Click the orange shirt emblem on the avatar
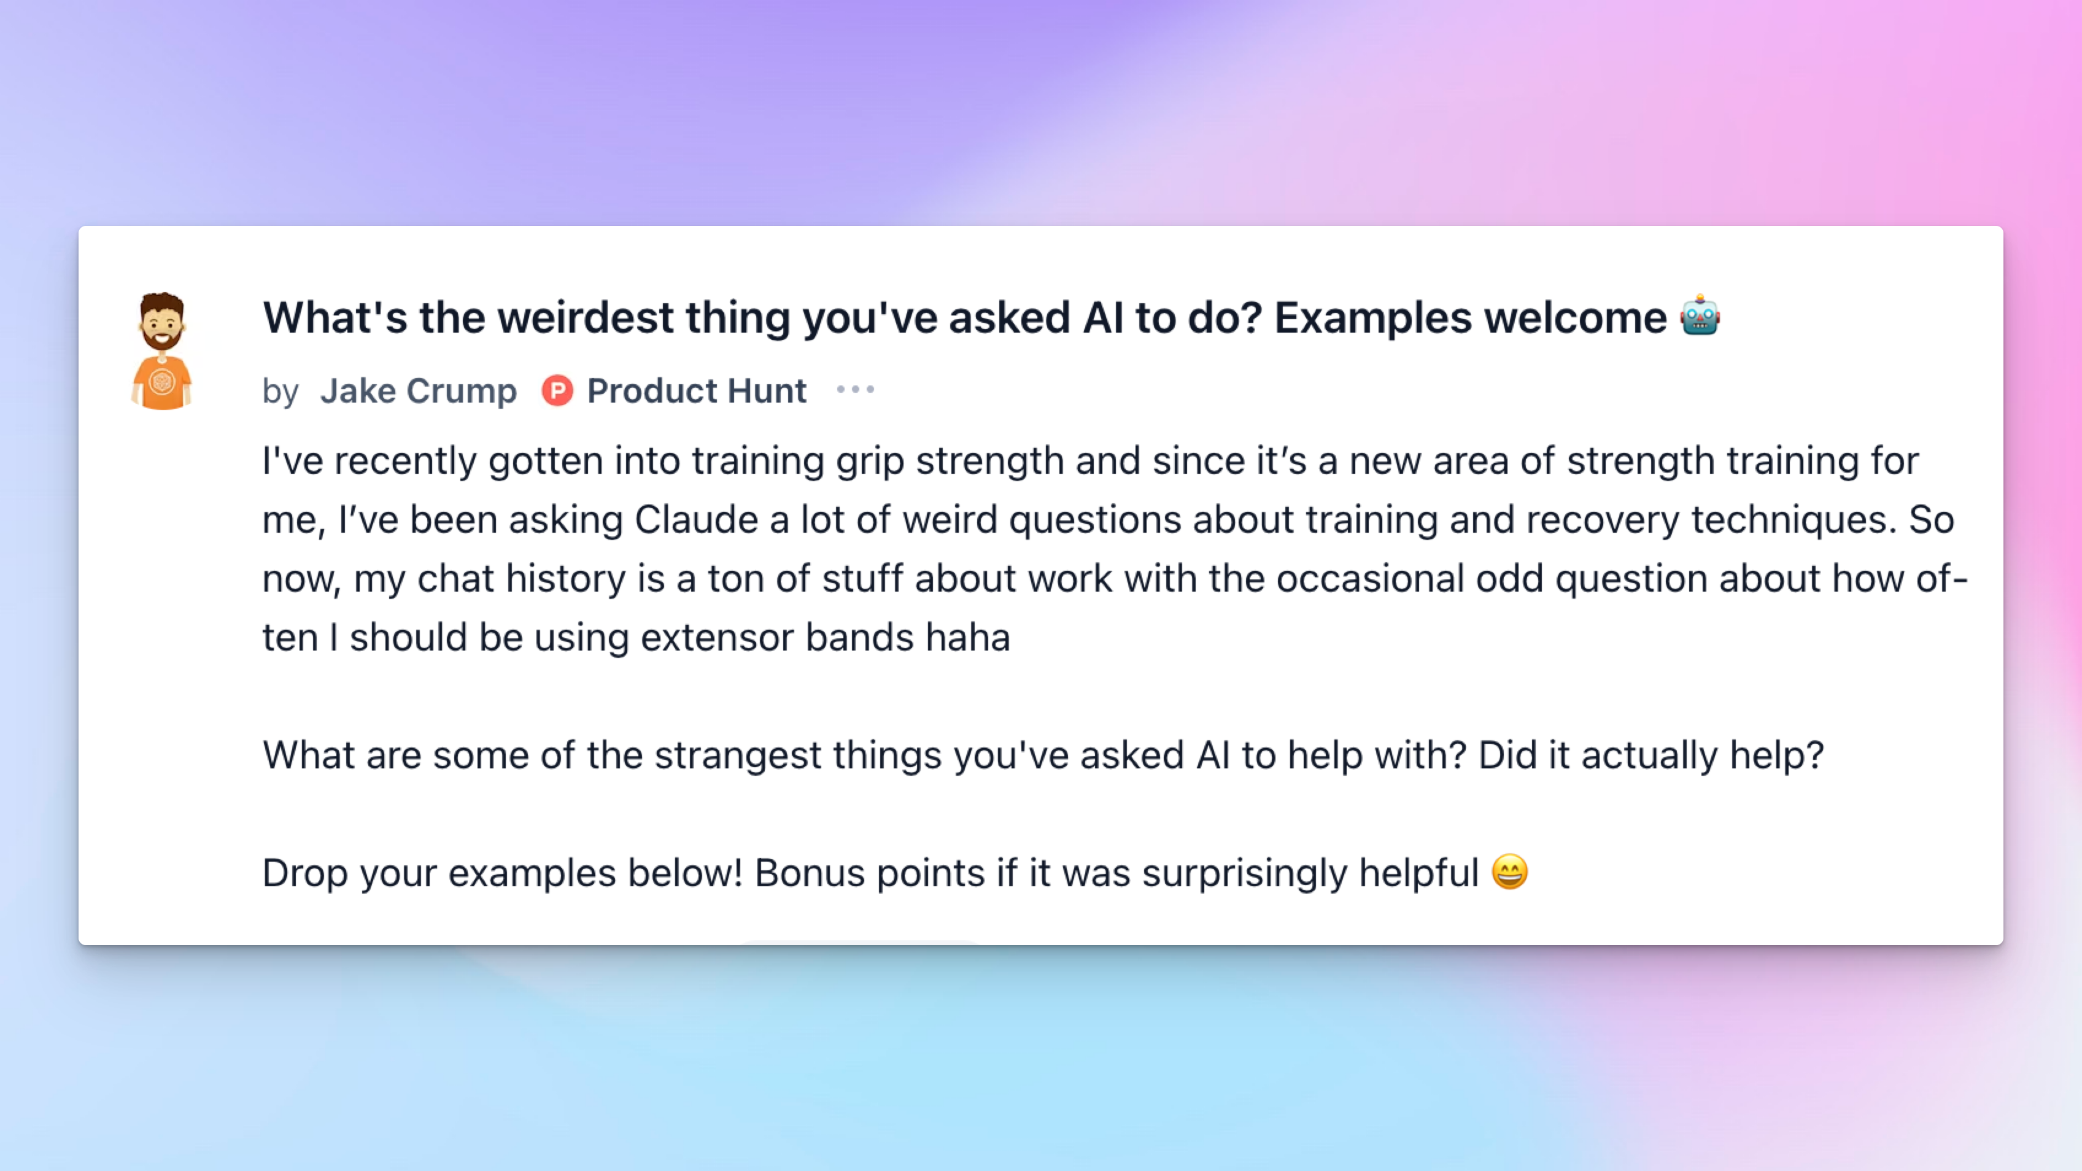This screenshot has height=1171, width=2082. (161, 382)
